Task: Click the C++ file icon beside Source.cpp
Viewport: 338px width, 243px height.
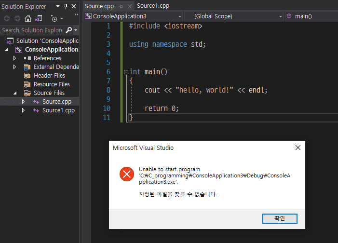Action: pos(36,102)
